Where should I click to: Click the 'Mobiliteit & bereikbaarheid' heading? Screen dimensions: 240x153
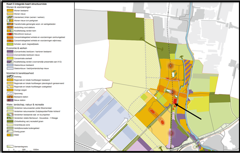(20, 73)
